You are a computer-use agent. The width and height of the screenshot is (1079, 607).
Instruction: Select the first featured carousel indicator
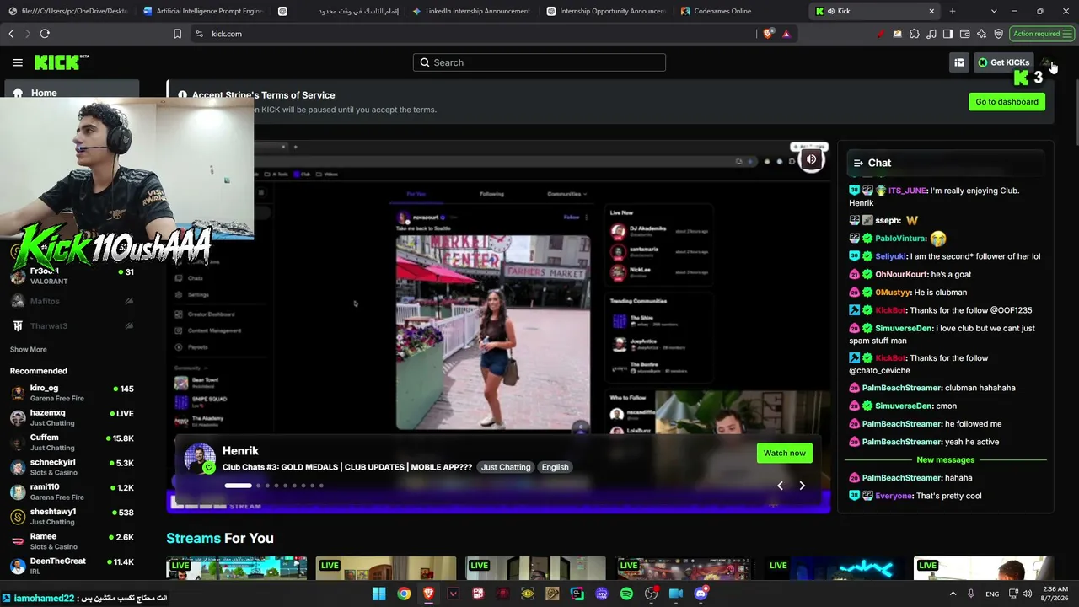[238, 486]
